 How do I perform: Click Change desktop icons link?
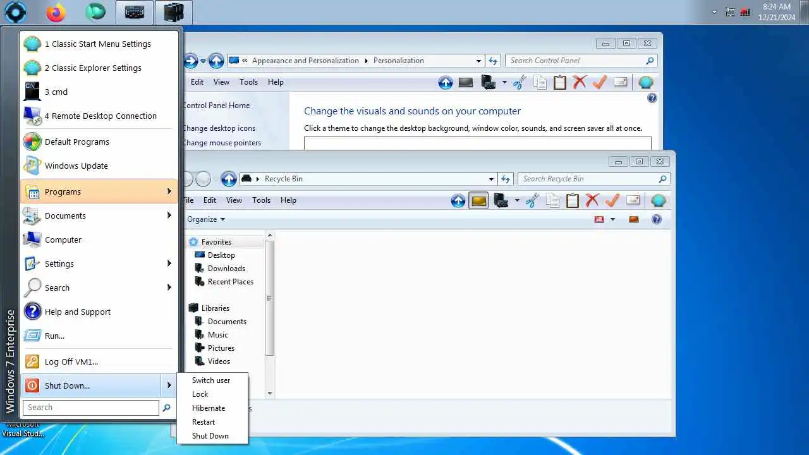pyautogui.click(x=219, y=128)
